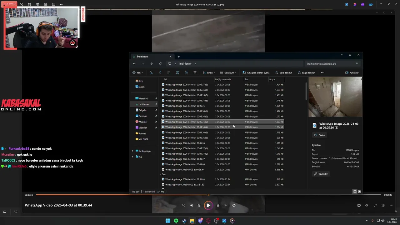
Task: Click the Rename icon in Explorer toolbar
Action: [x=177, y=72]
